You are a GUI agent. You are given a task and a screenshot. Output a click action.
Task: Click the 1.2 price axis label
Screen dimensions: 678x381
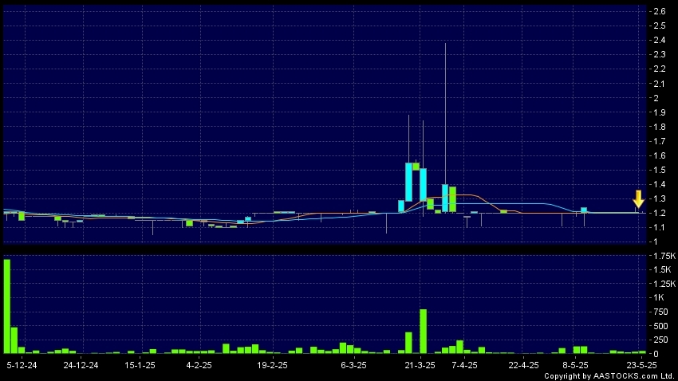[x=660, y=213]
